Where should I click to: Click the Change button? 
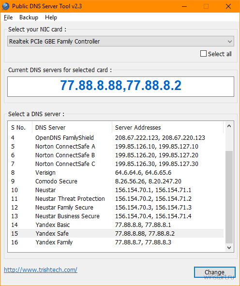214,272
